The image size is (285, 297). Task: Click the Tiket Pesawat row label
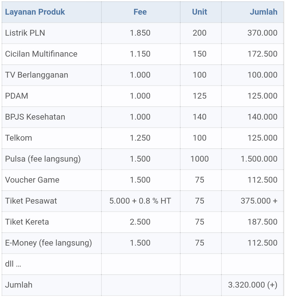click(x=31, y=201)
